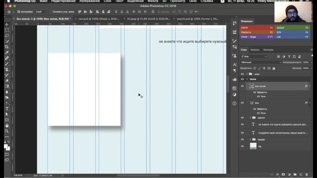
Task: Hide the search group layer
Action: 242,118
